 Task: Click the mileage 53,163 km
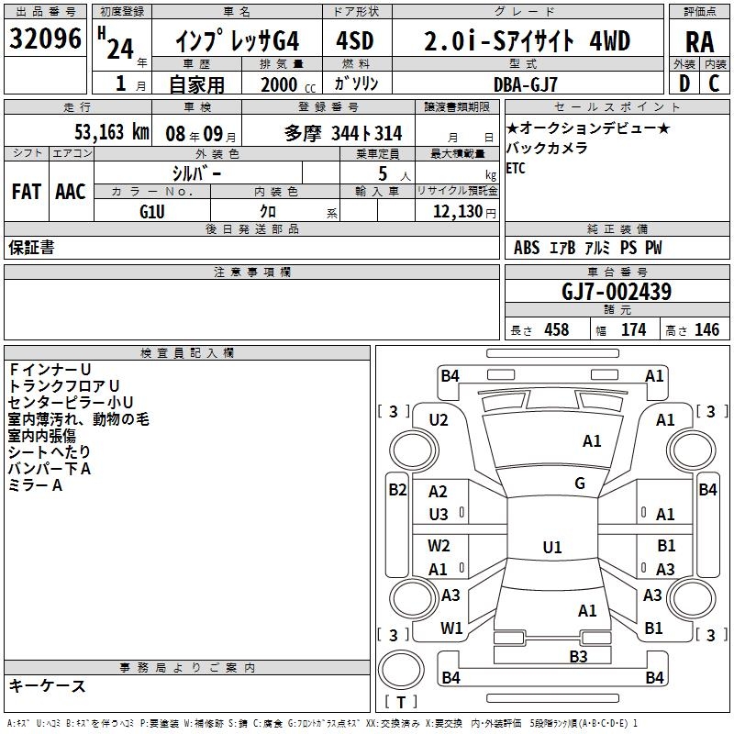[x=112, y=131]
